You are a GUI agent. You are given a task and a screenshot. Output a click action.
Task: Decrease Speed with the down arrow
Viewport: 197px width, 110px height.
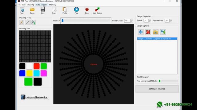[x=150, y=21]
